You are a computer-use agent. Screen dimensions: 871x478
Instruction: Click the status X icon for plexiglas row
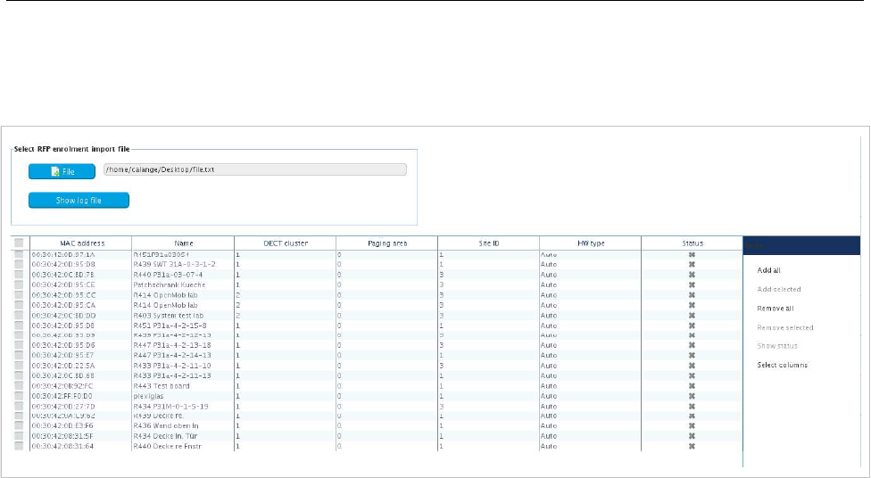tap(692, 396)
